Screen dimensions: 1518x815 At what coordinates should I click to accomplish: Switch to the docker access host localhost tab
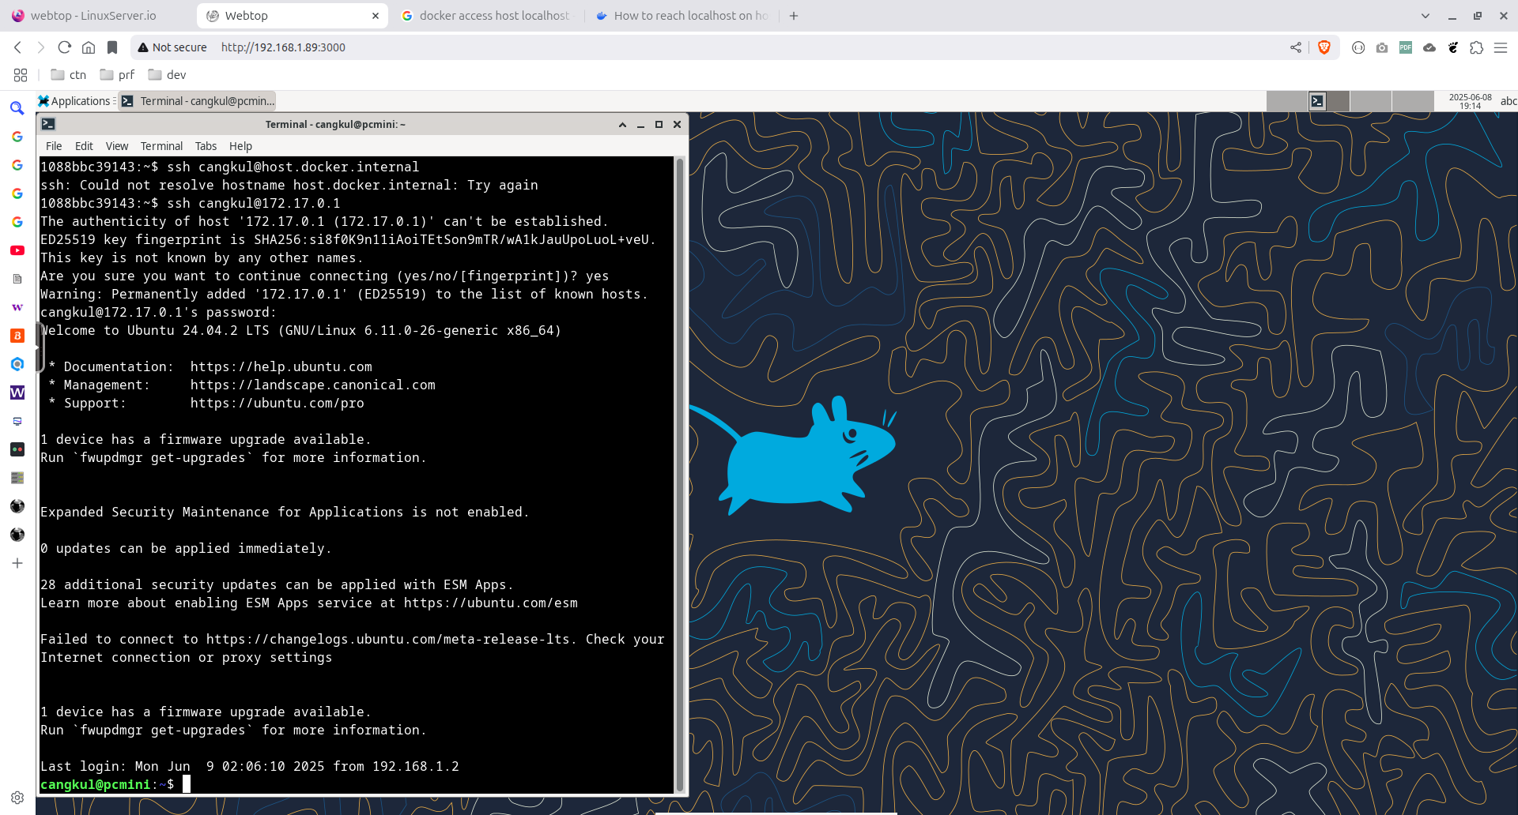pyautogui.click(x=485, y=16)
